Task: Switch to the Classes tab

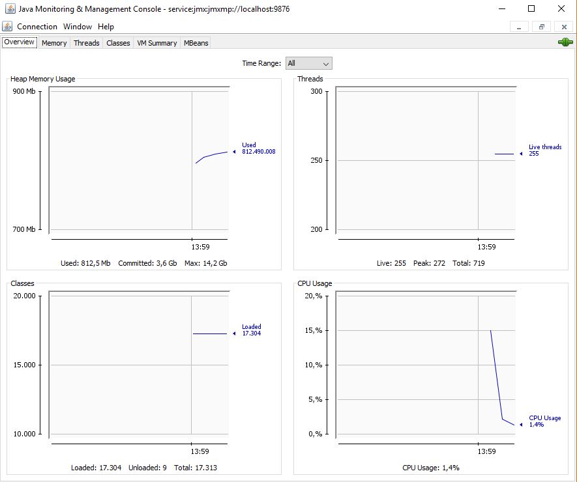Action: (x=118, y=43)
